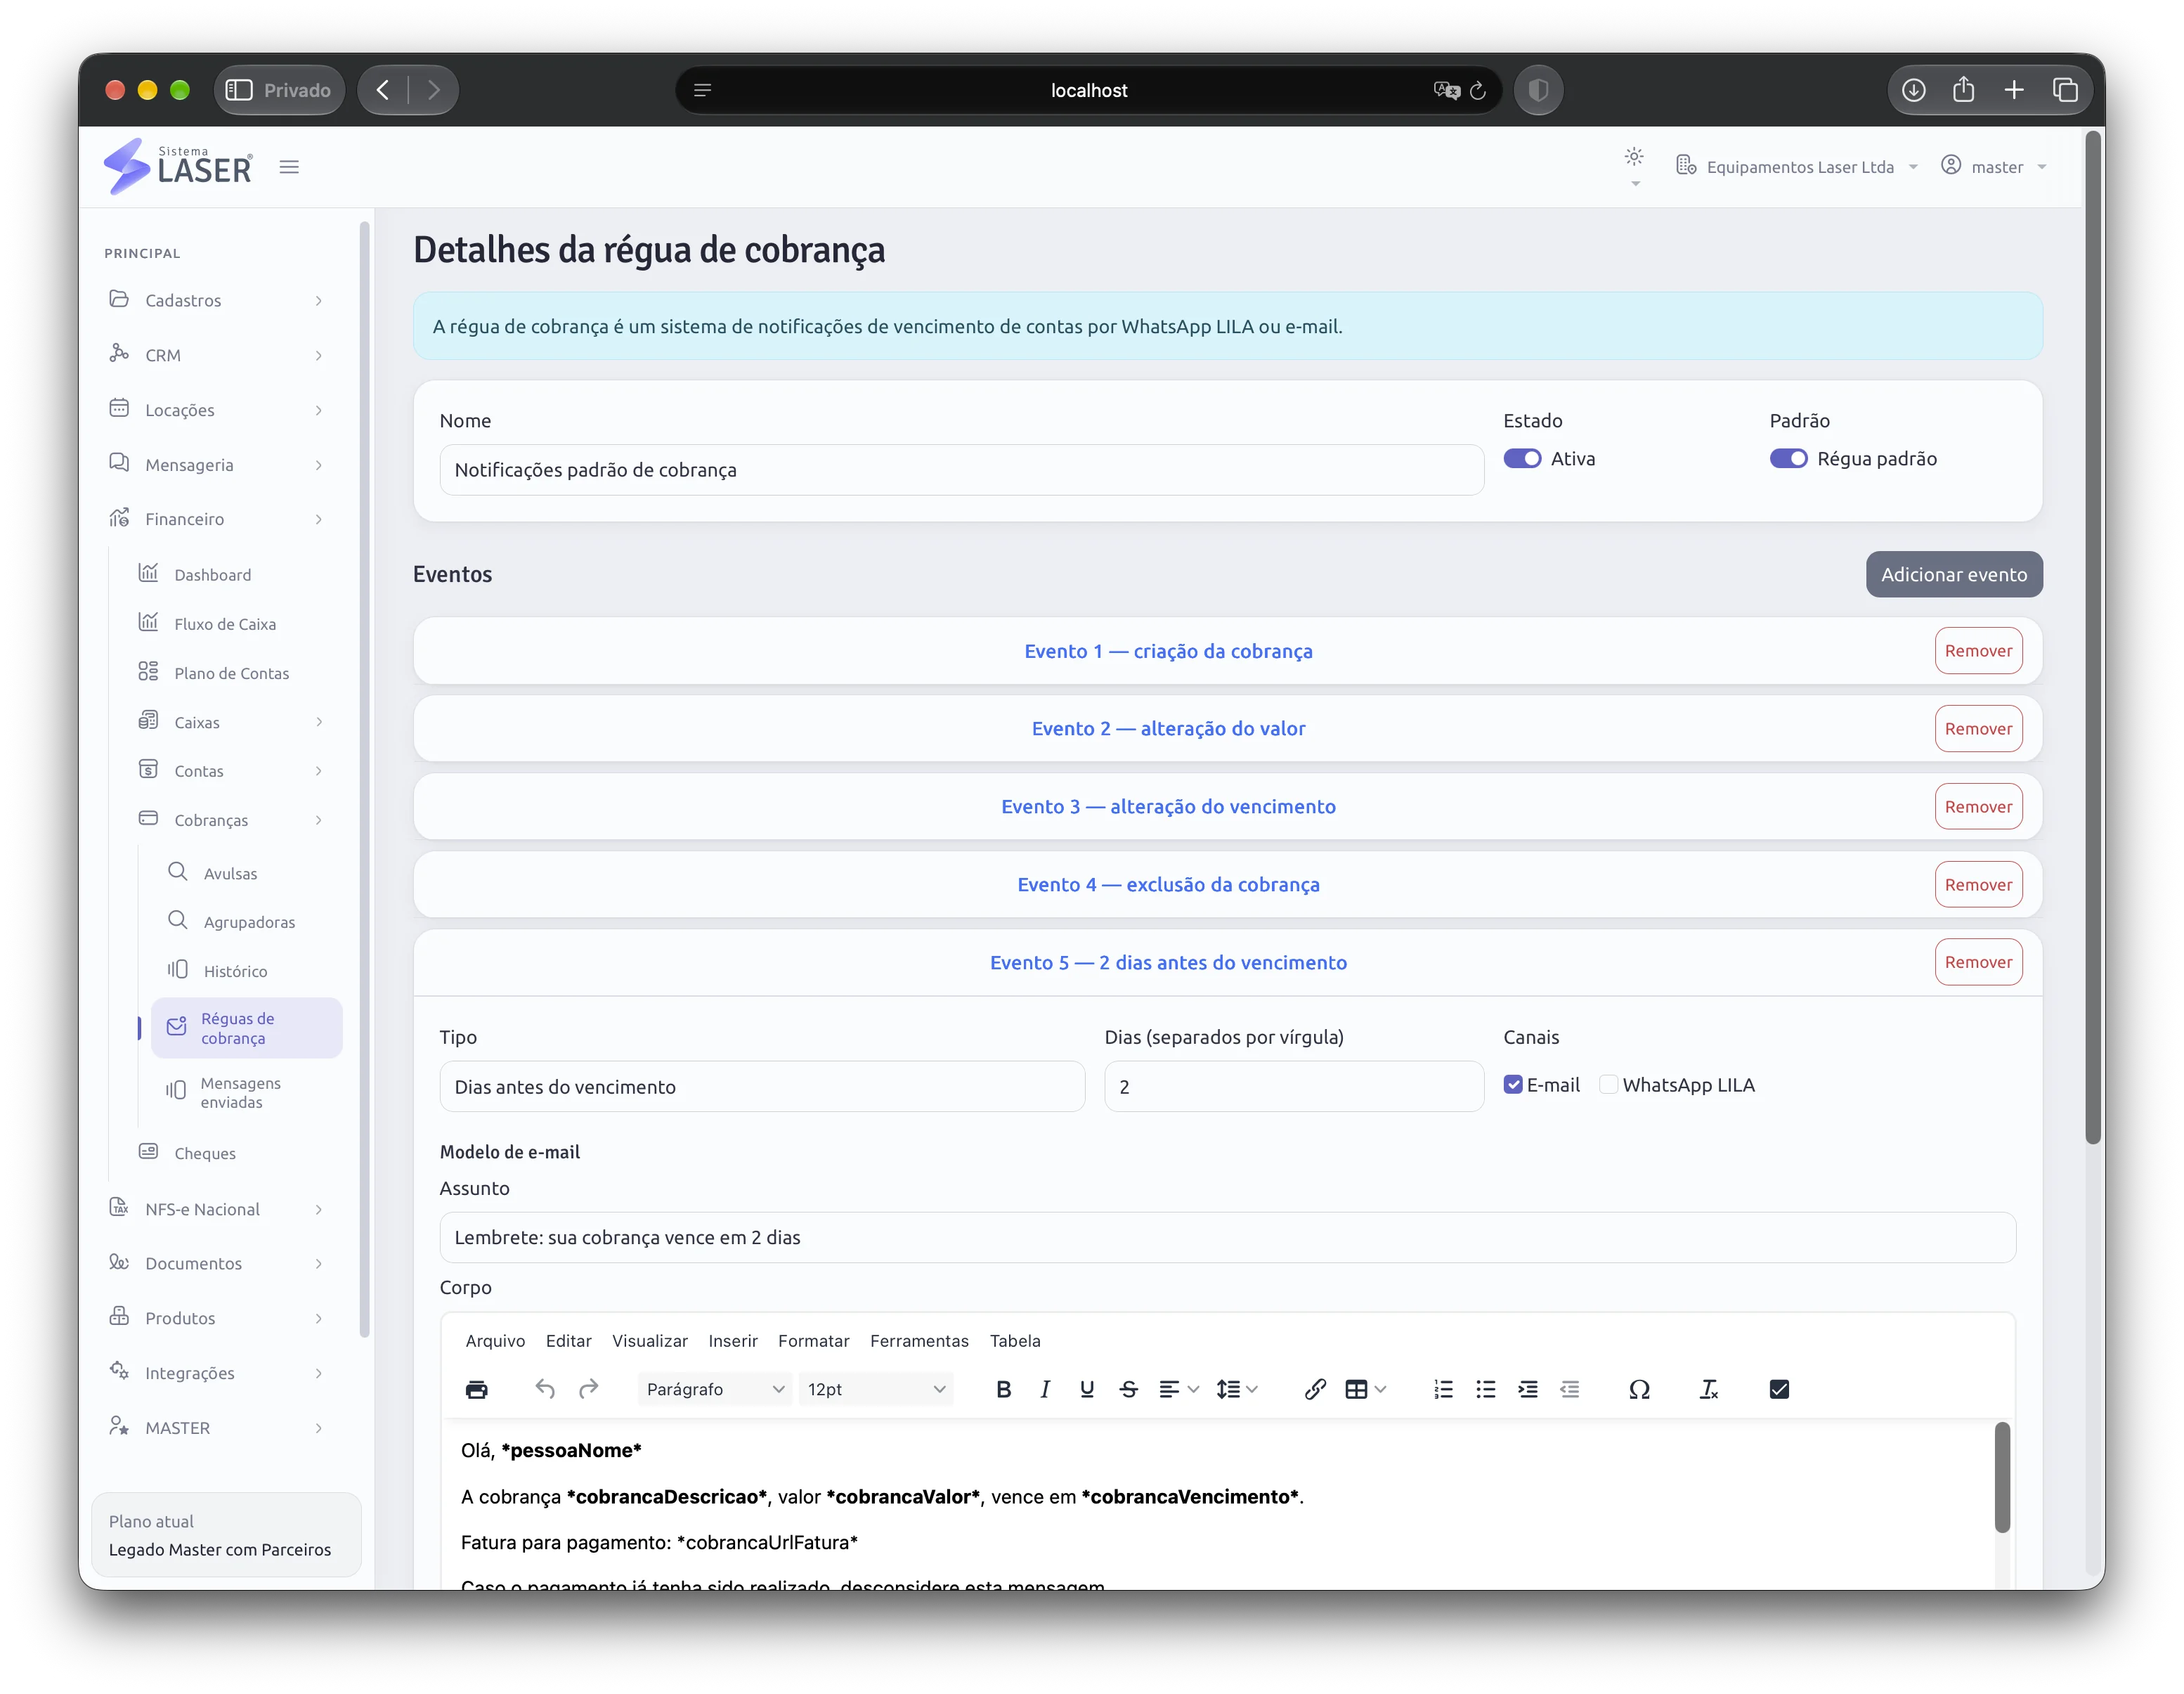Viewport: 2184px width, 1694px height.
Task: Reload the localhost page
Action: point(1478,91)
